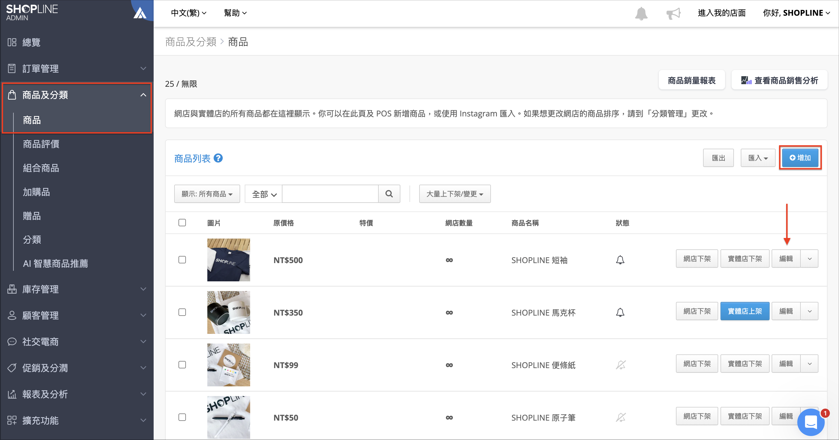The width and height of the screenshot is (839, 440).
Task: Open the product list help question mark
Action: 218,158
